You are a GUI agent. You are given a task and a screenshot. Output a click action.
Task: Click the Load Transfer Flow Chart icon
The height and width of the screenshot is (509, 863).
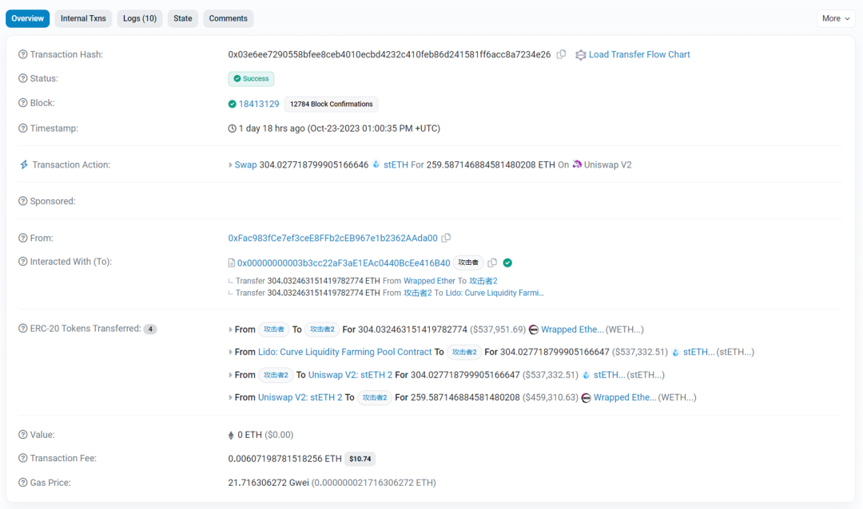(580, 55)
